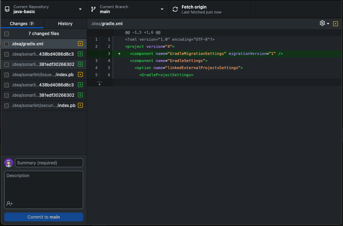Open the Current Branch main dropdown
343x226 pixels.
(x=128, y=9)
